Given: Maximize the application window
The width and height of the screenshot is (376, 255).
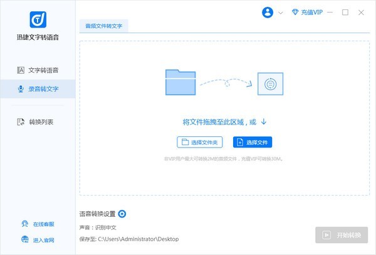Looking at the screenshot, I should pos(345,12).
